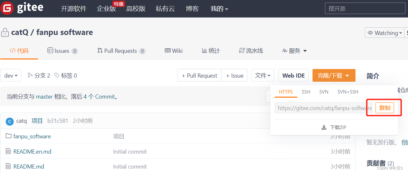Click the 2小时前 timestamp in commit header
408x173 pixels.
point(83,121)
